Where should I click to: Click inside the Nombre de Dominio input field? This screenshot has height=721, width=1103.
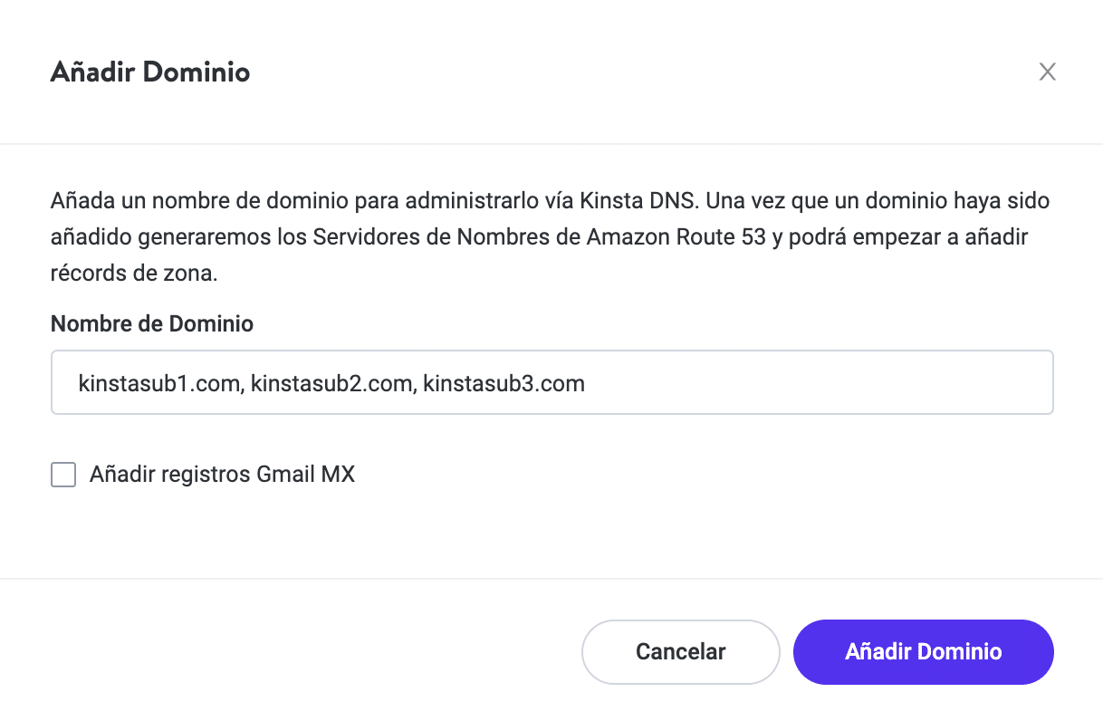click(x=551, y=382)
